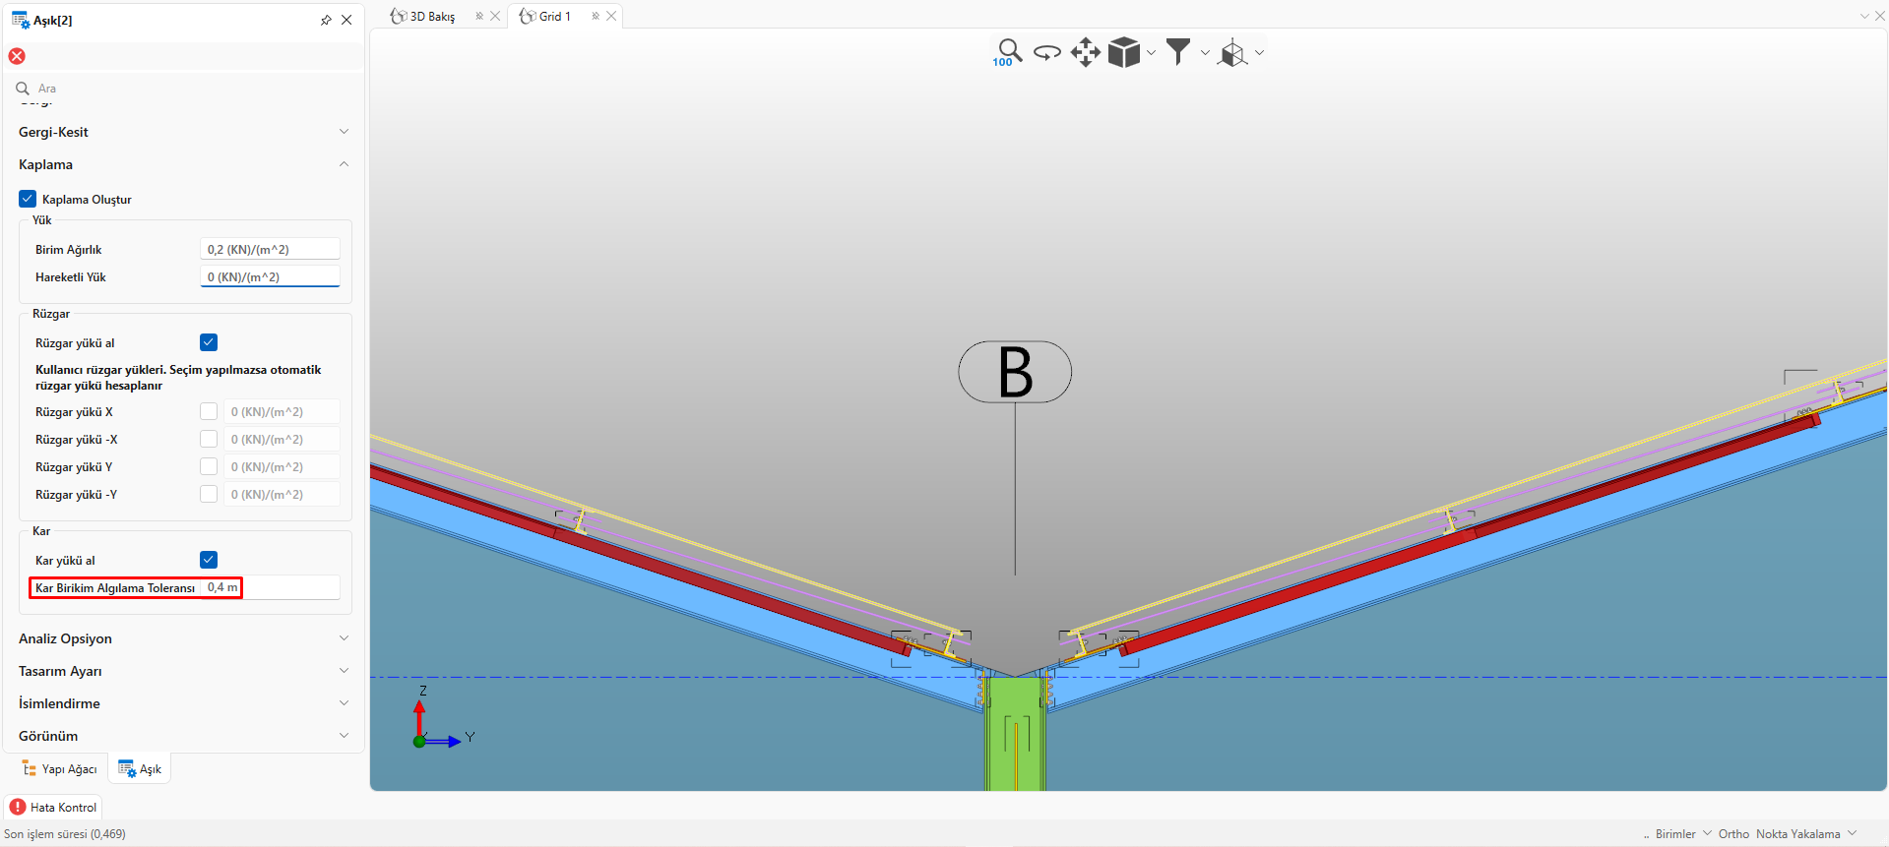Edit Kar Birikim Algılama Toleransı value
Image resolution: width=1889 pixels, height=847 pixels.
271,587
